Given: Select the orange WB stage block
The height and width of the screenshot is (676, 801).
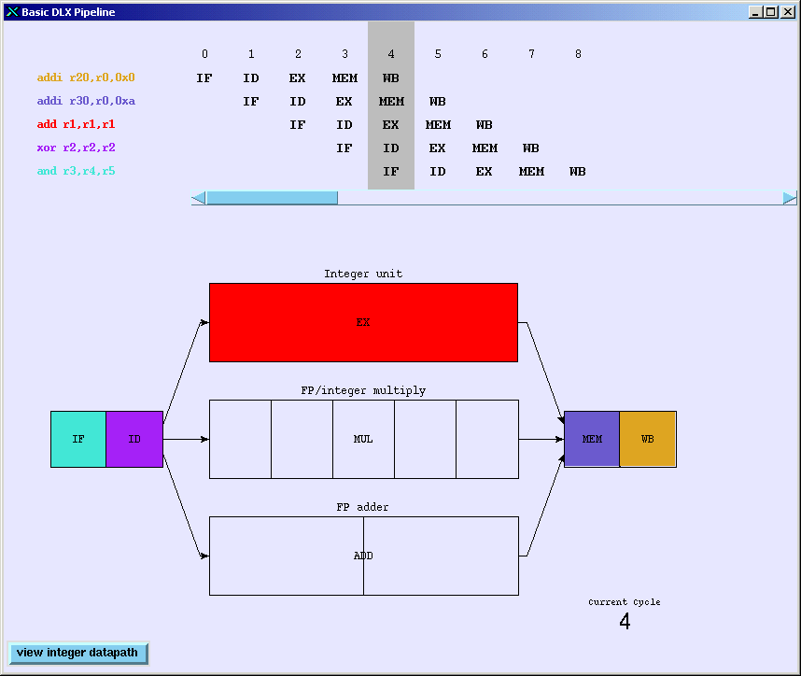Looking at the screenshot, I should (x=648, y=439).
